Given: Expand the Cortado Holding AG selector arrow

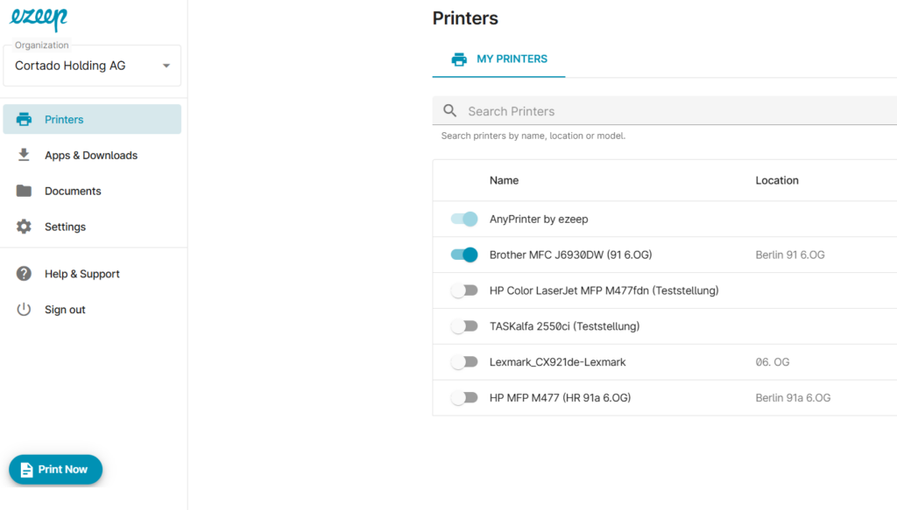Looking at the screenshot, I should click(166, 66).
